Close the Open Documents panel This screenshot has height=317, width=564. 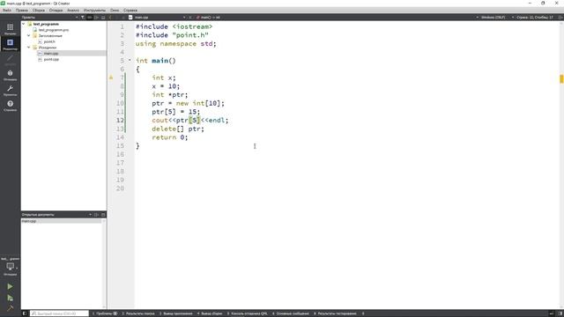click(x=103, y=215)
